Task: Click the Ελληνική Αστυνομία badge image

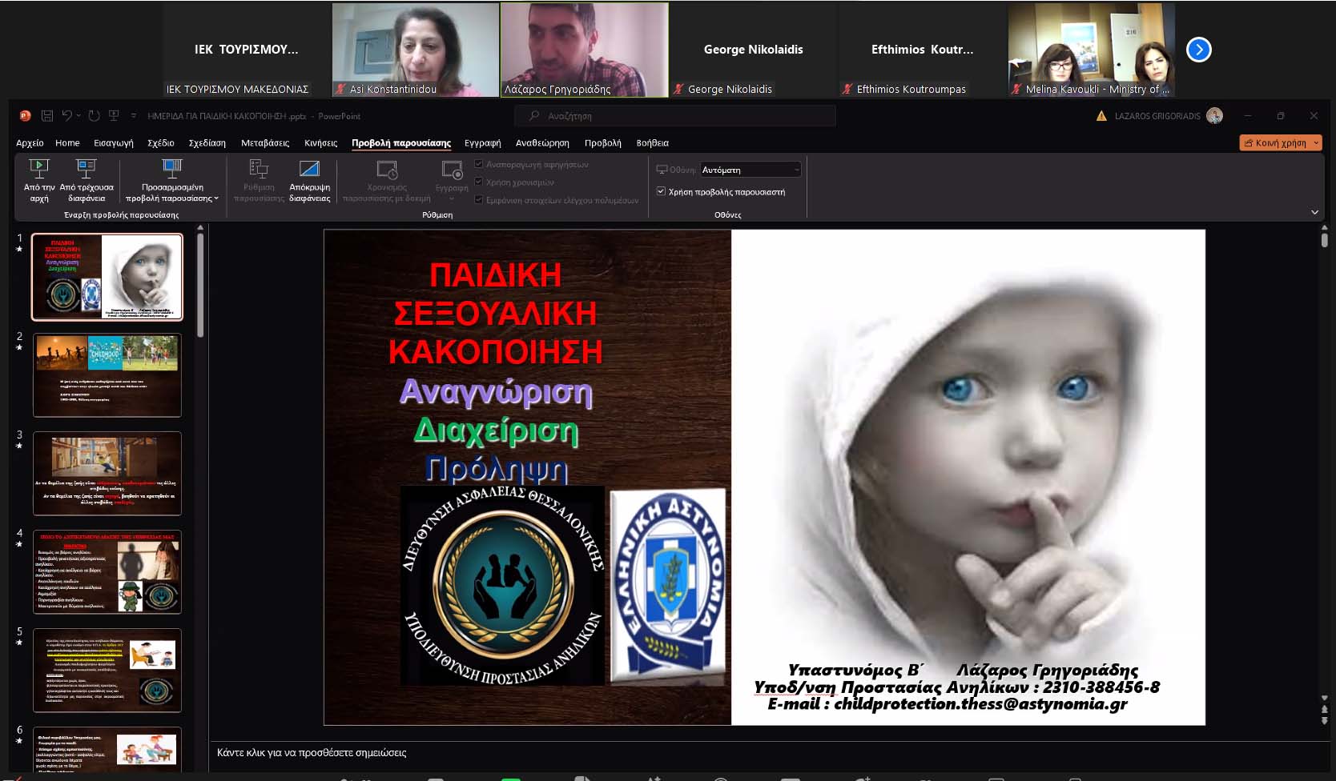Action: tap(668, 587)
